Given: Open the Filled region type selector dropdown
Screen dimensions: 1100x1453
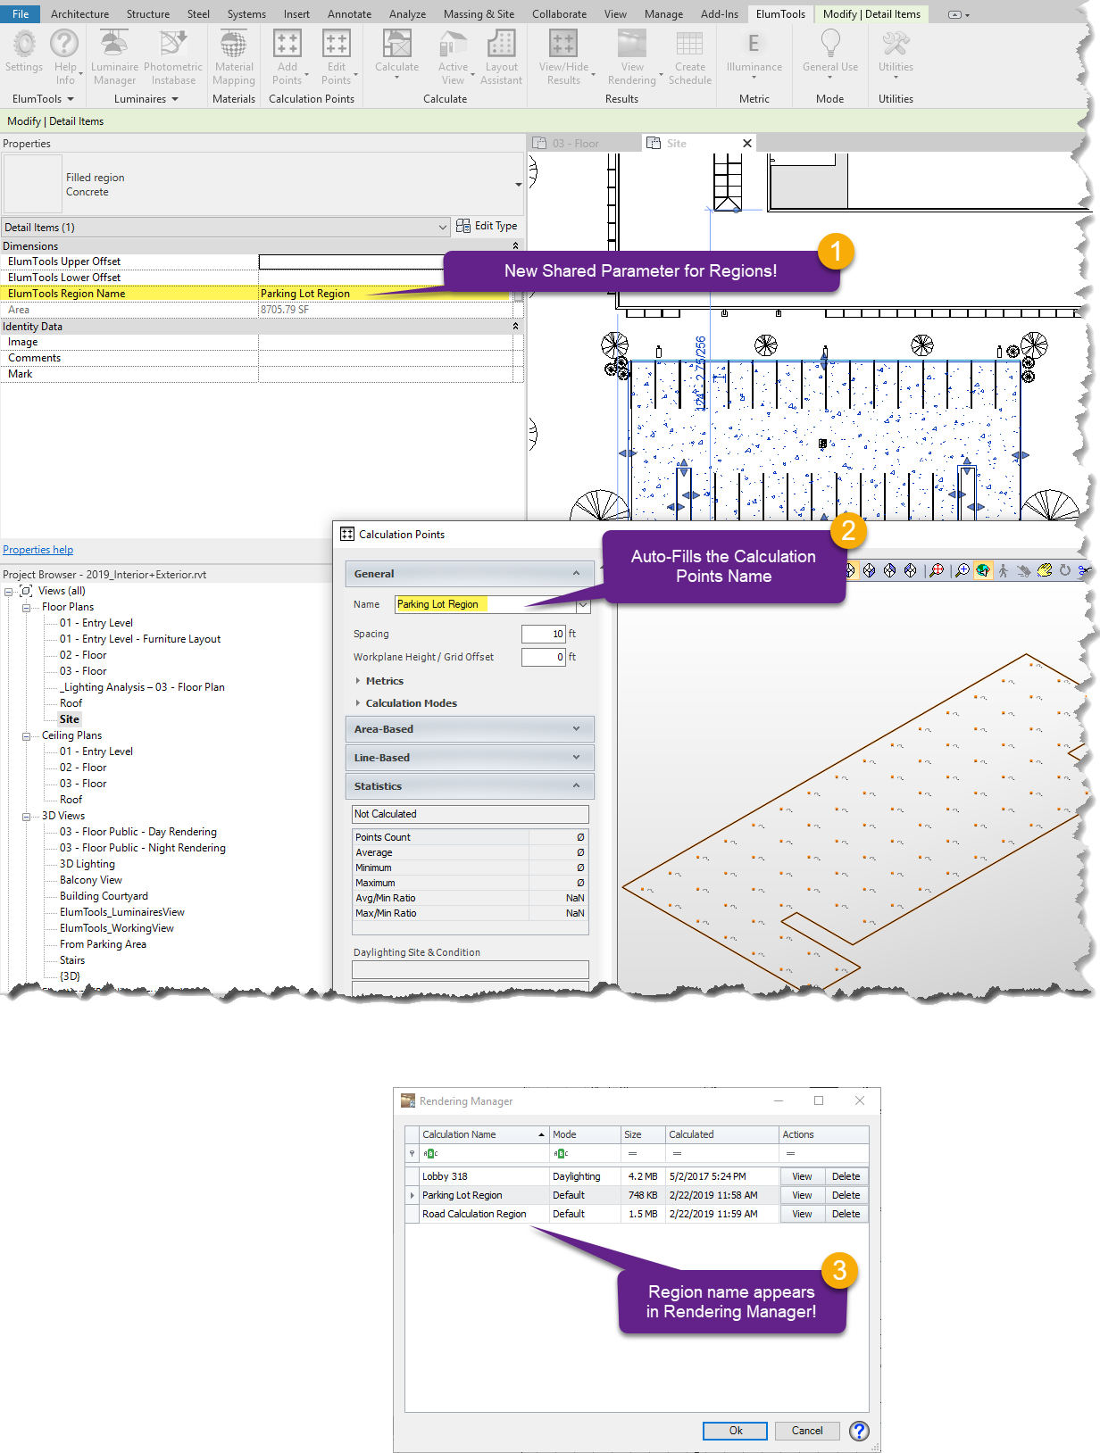Looking at the screenshot, I should (x=519, y=185).
